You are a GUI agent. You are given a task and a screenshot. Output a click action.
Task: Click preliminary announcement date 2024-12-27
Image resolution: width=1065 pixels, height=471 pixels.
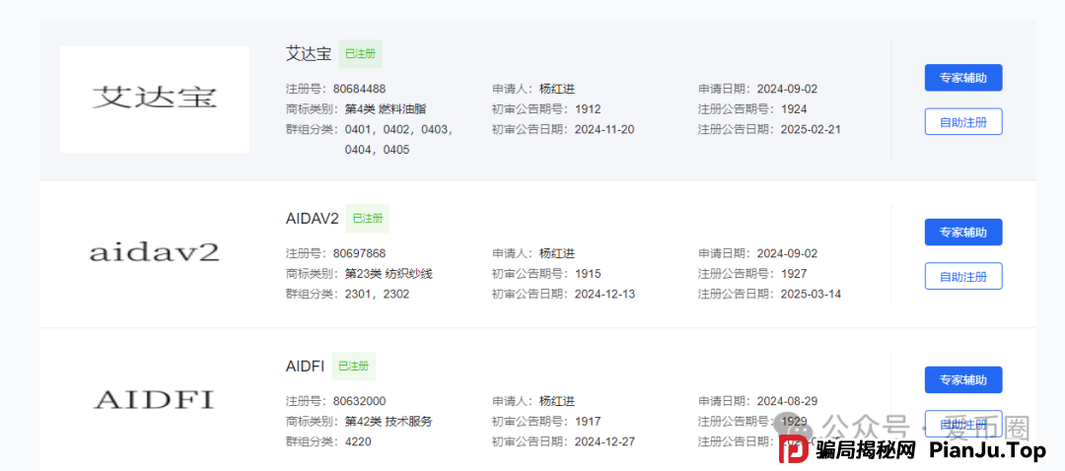(x=604, y=441)
